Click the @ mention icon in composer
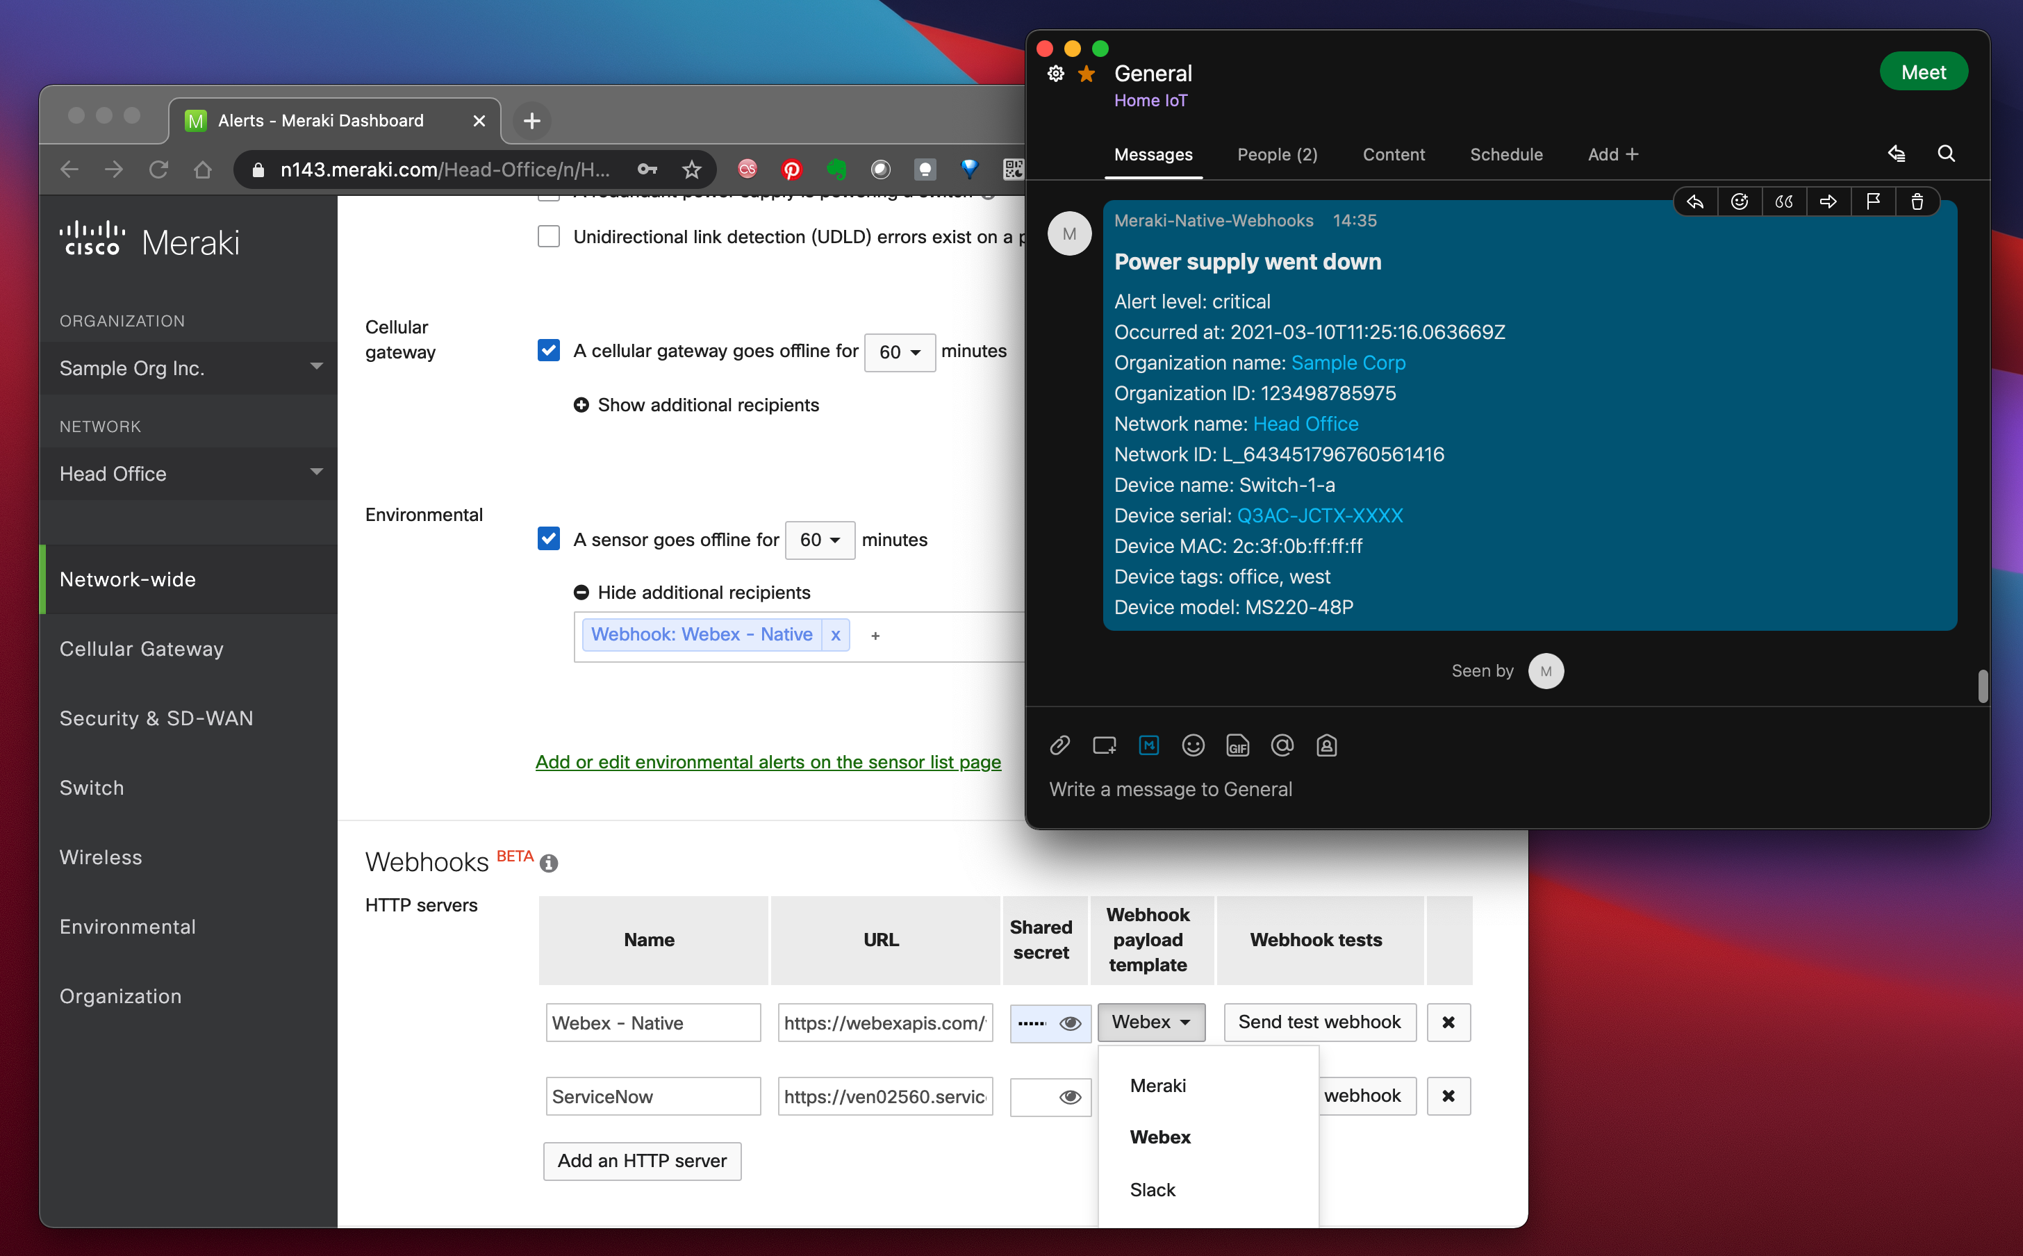This screenshot has height=1256, width=2023. pyautogui.click(x=1282, y=745)
